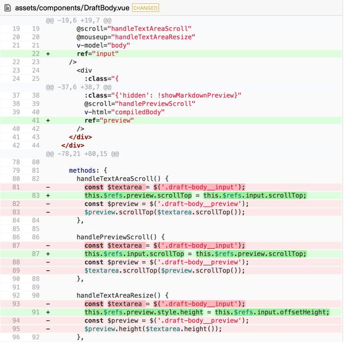Click removed line 87 const $textarea
344x342 pixels.
pyautogui.click(x=171, y=246)
